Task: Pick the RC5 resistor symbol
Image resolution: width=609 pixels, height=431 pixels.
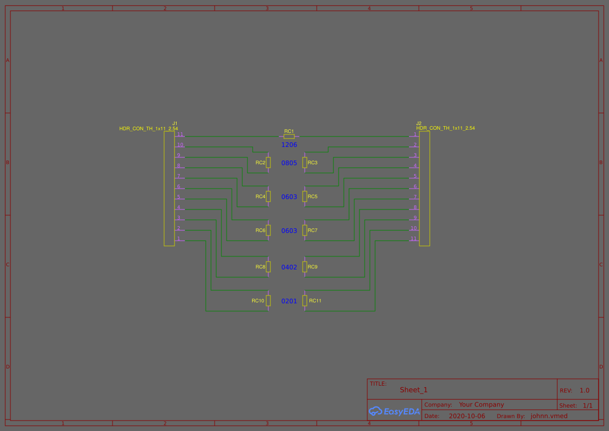Action: pyautogui.click(x=305, y=196)
